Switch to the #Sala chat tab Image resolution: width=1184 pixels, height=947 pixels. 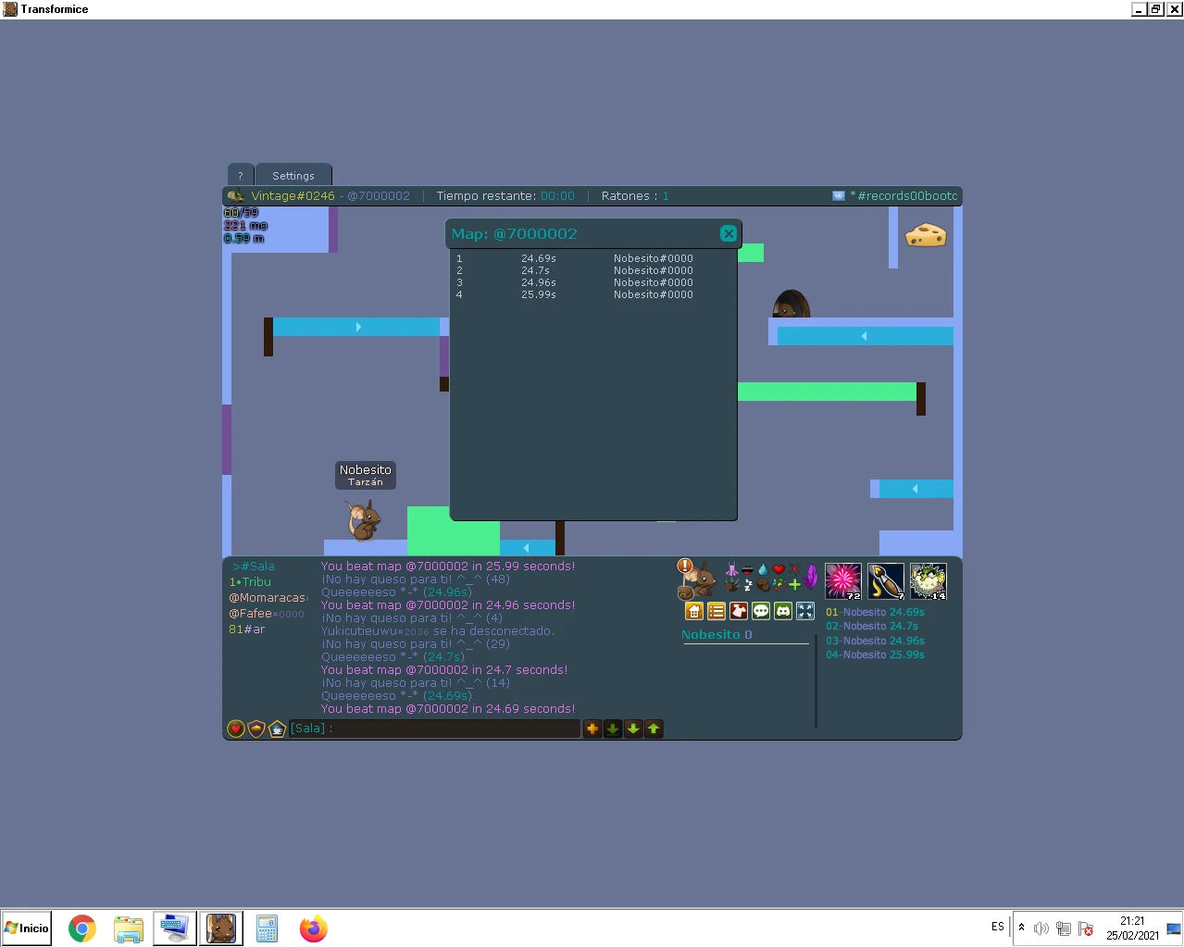point(254,567)
